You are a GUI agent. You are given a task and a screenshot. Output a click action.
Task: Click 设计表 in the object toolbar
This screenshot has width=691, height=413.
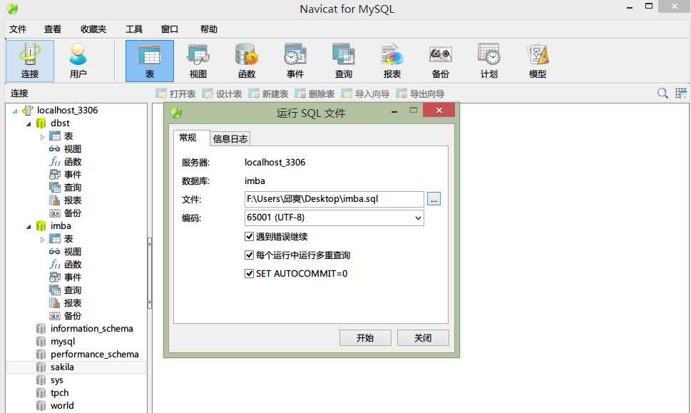coord(222,93)
